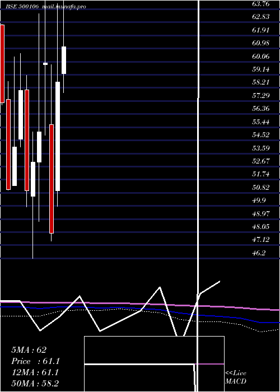Select the 59.14 price axis label
This screenshot has height=392, width=280.
click(x=261, y=69)
